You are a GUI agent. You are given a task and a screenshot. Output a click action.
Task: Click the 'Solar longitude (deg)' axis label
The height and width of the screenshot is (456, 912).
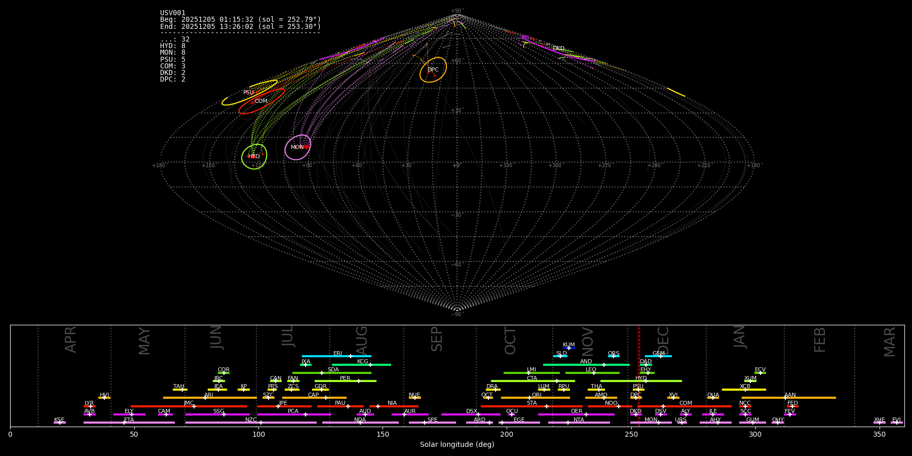point(457,445)
